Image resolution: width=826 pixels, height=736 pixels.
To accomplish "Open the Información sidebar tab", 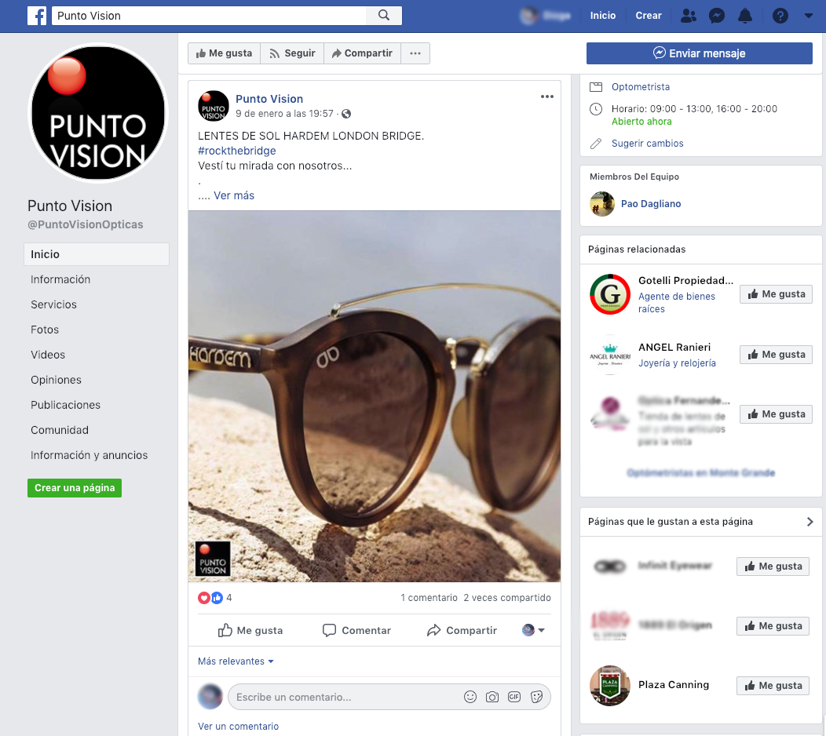I will [x=60, y=279].
